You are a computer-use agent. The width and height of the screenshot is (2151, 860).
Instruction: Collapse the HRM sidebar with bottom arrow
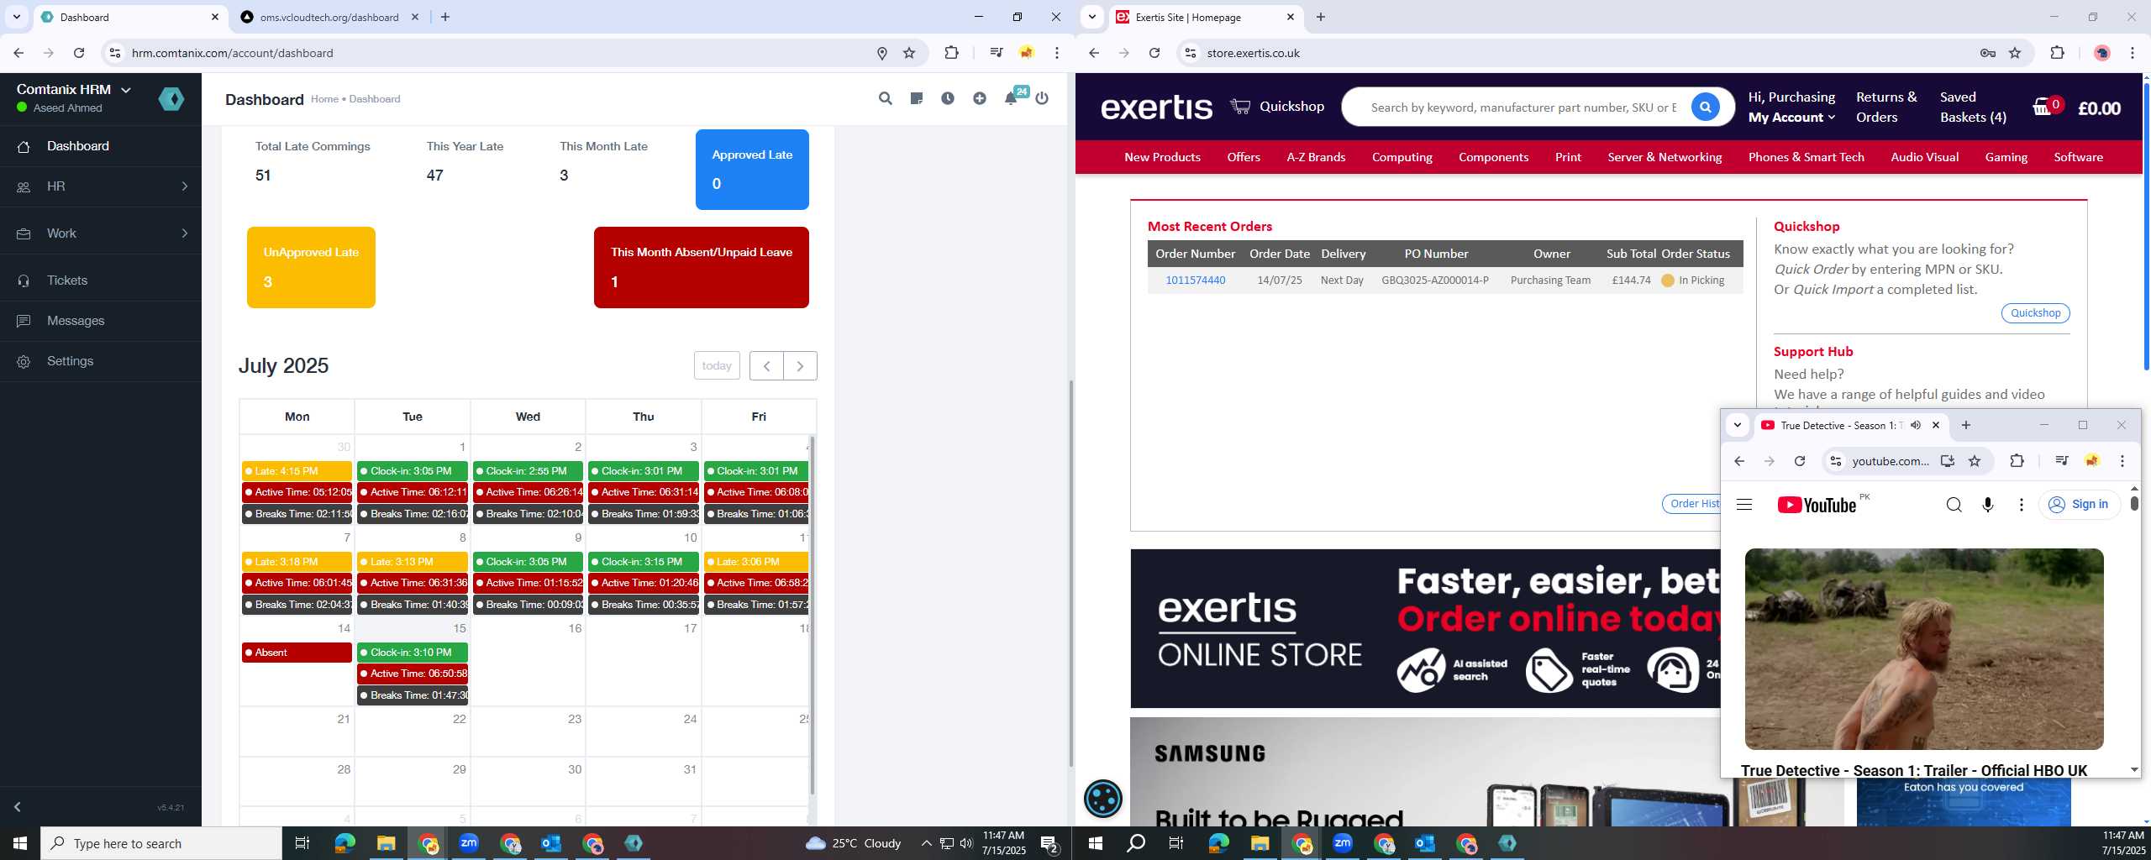(17, 806)
